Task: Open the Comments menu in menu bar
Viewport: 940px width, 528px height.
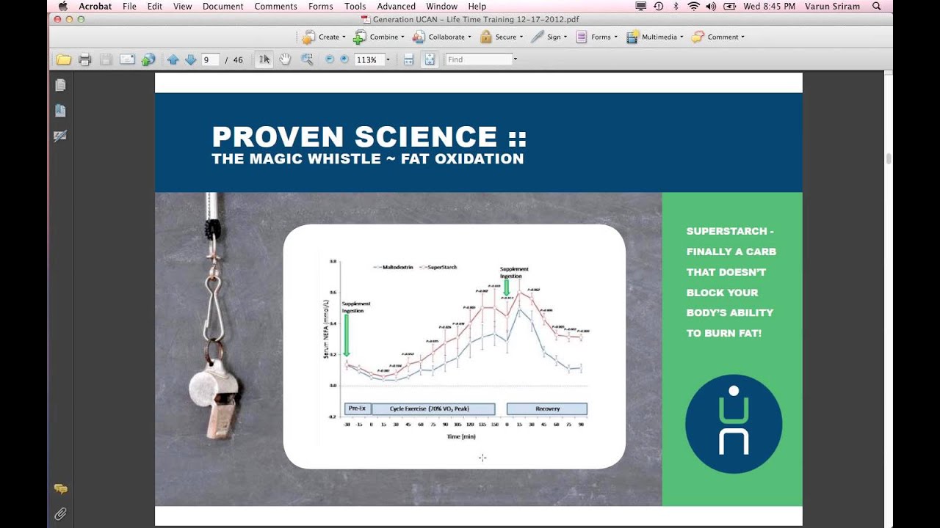Action: click(276, 7)
